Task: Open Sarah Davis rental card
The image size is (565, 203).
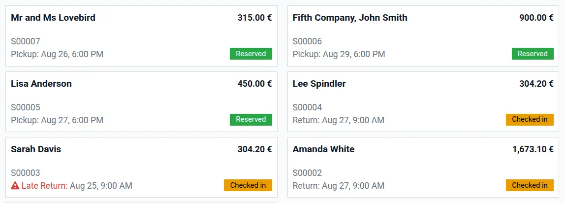Action: [36, 149]
